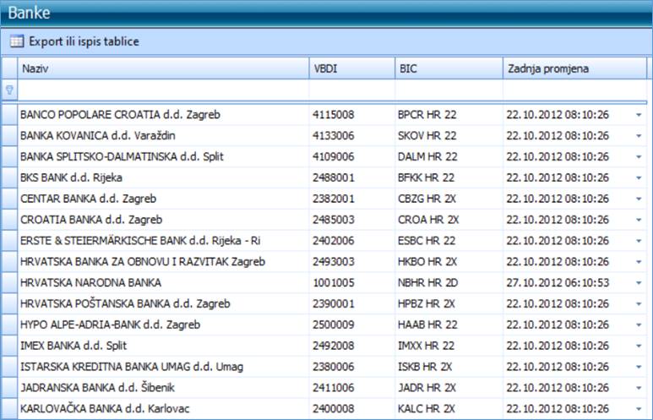Image resolution: width=653 pixels, height=420 pixels.
Task: Open date dropdown for HRVATSKA NARODNA BANKA row
Action: click(x=639, y=283)
